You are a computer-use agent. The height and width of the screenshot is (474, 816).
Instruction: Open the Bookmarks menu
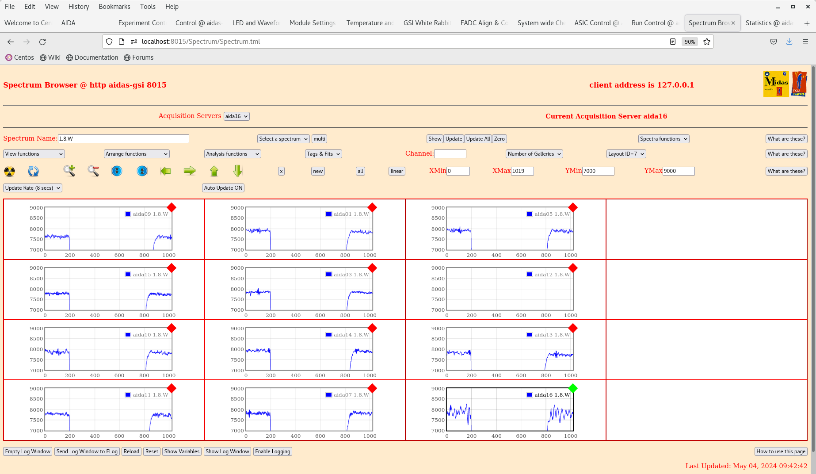114,7
